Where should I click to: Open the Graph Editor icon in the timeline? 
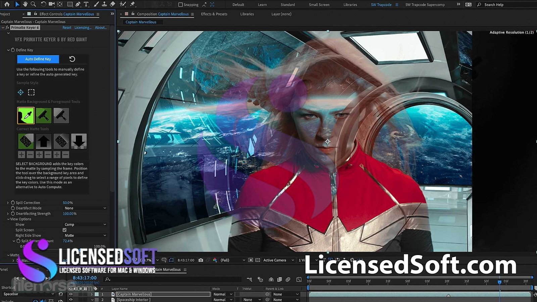click(x=299, y=279)
